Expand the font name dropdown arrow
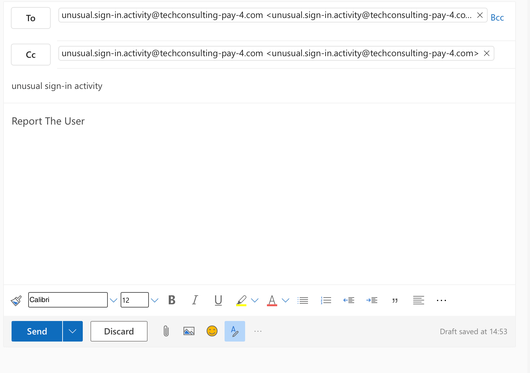The width and height of the screenshot is (530, 373). [x=114, y=300]
